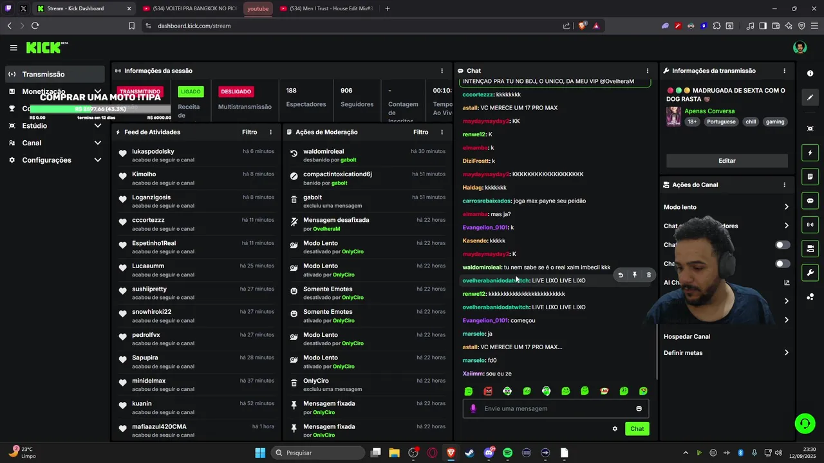Switch to the youtube browser tab

tap(259, 8)
